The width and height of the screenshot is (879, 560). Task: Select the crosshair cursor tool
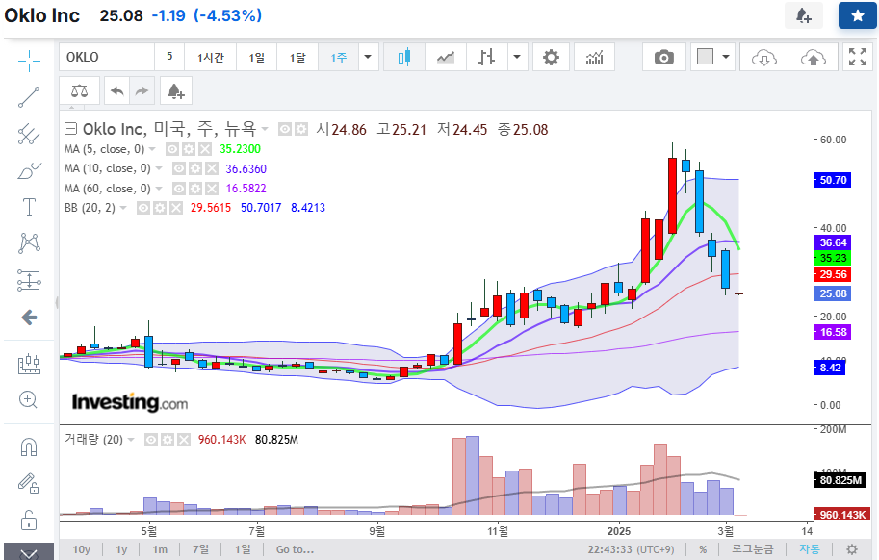[x=29, y=61]
